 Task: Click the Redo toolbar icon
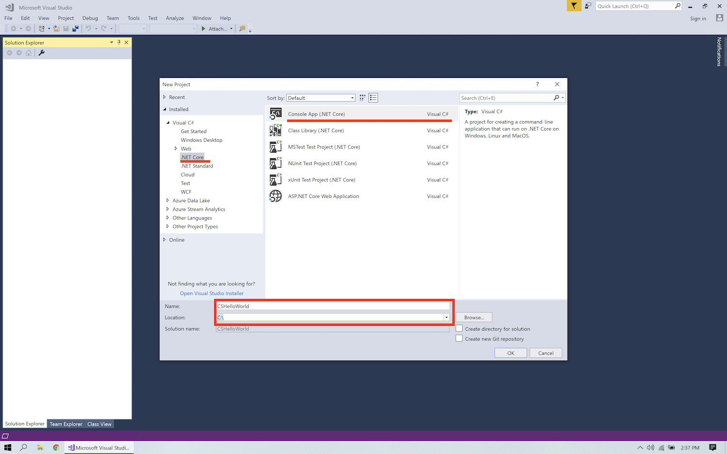click(x=103, y=29)
